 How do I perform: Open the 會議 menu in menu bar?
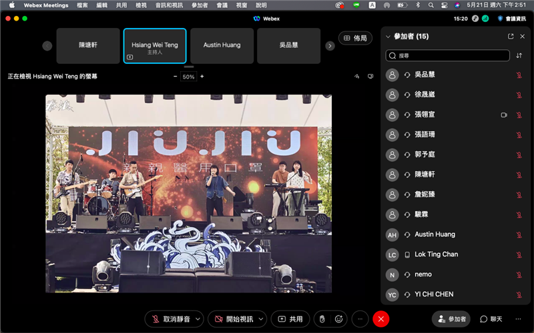(x=220, y=5)
